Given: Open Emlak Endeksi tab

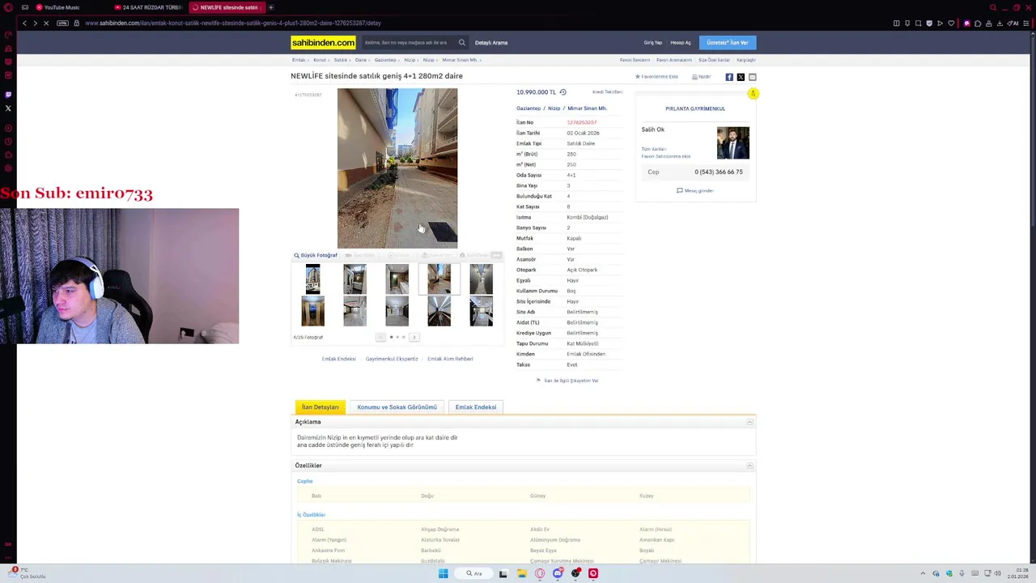Looking at the screenshot, I should point(476,407).
